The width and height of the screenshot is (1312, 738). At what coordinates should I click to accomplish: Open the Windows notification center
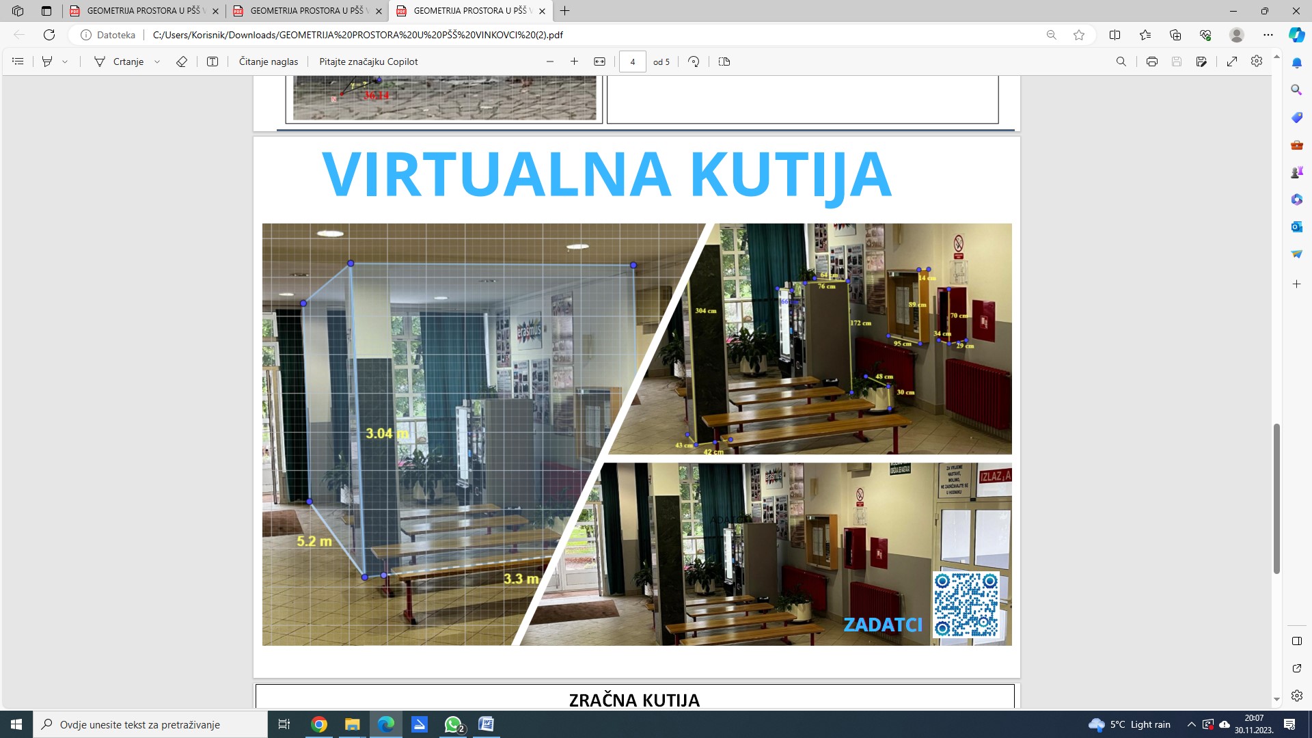[1290, 724]
